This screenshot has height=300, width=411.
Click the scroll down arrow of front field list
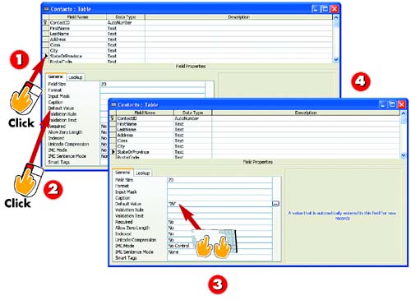point(404,155)
